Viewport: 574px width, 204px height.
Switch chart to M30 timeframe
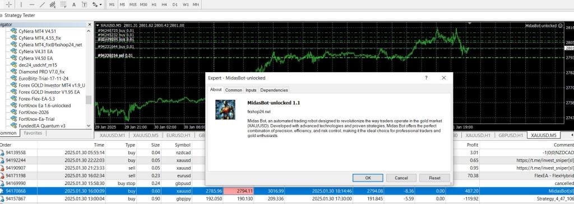click(143, 4)
